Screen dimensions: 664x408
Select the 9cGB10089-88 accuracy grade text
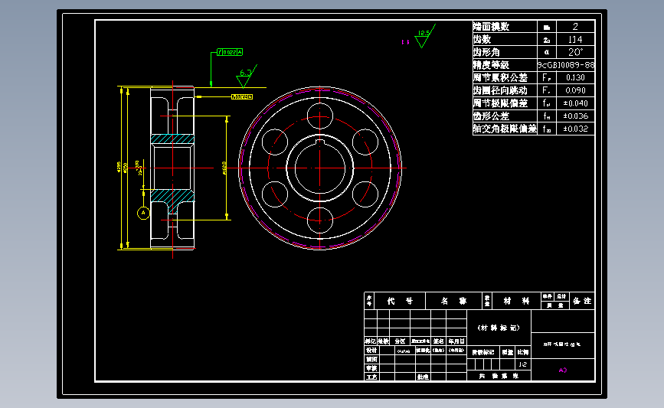coord(566,65)
